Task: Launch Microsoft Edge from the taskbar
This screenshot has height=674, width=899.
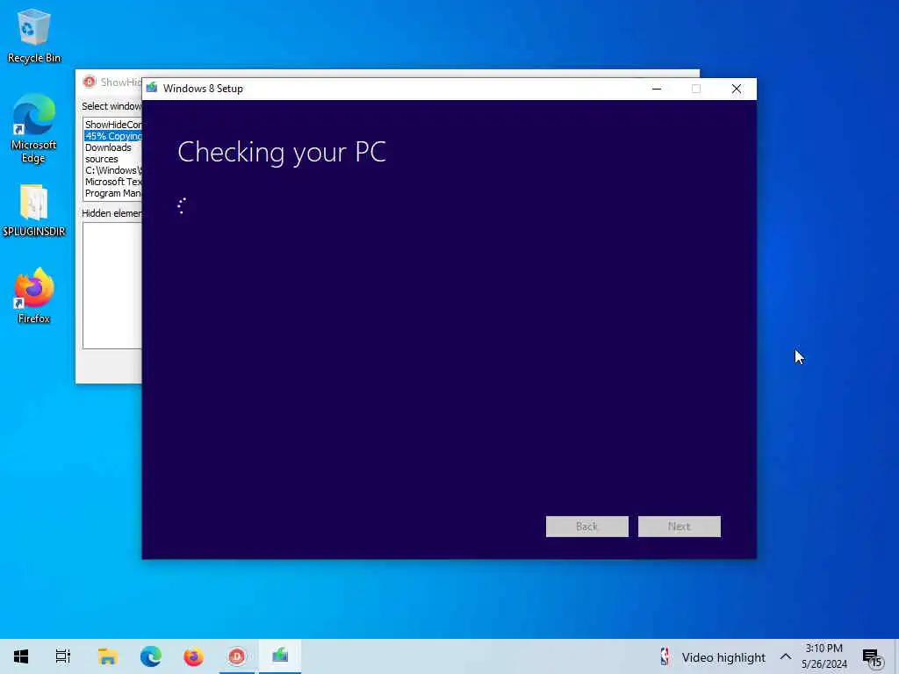Action: (x=151, y=656)
